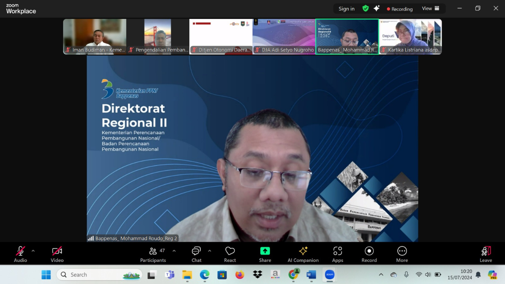
Task: Select the Bappenas_Mohammad R... active speaker thumbnail
Action: [347, 37]
